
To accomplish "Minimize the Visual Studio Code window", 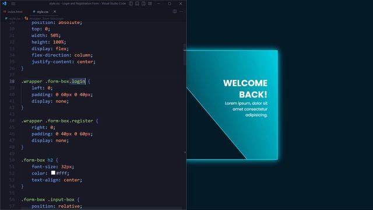I will point(159,3).
